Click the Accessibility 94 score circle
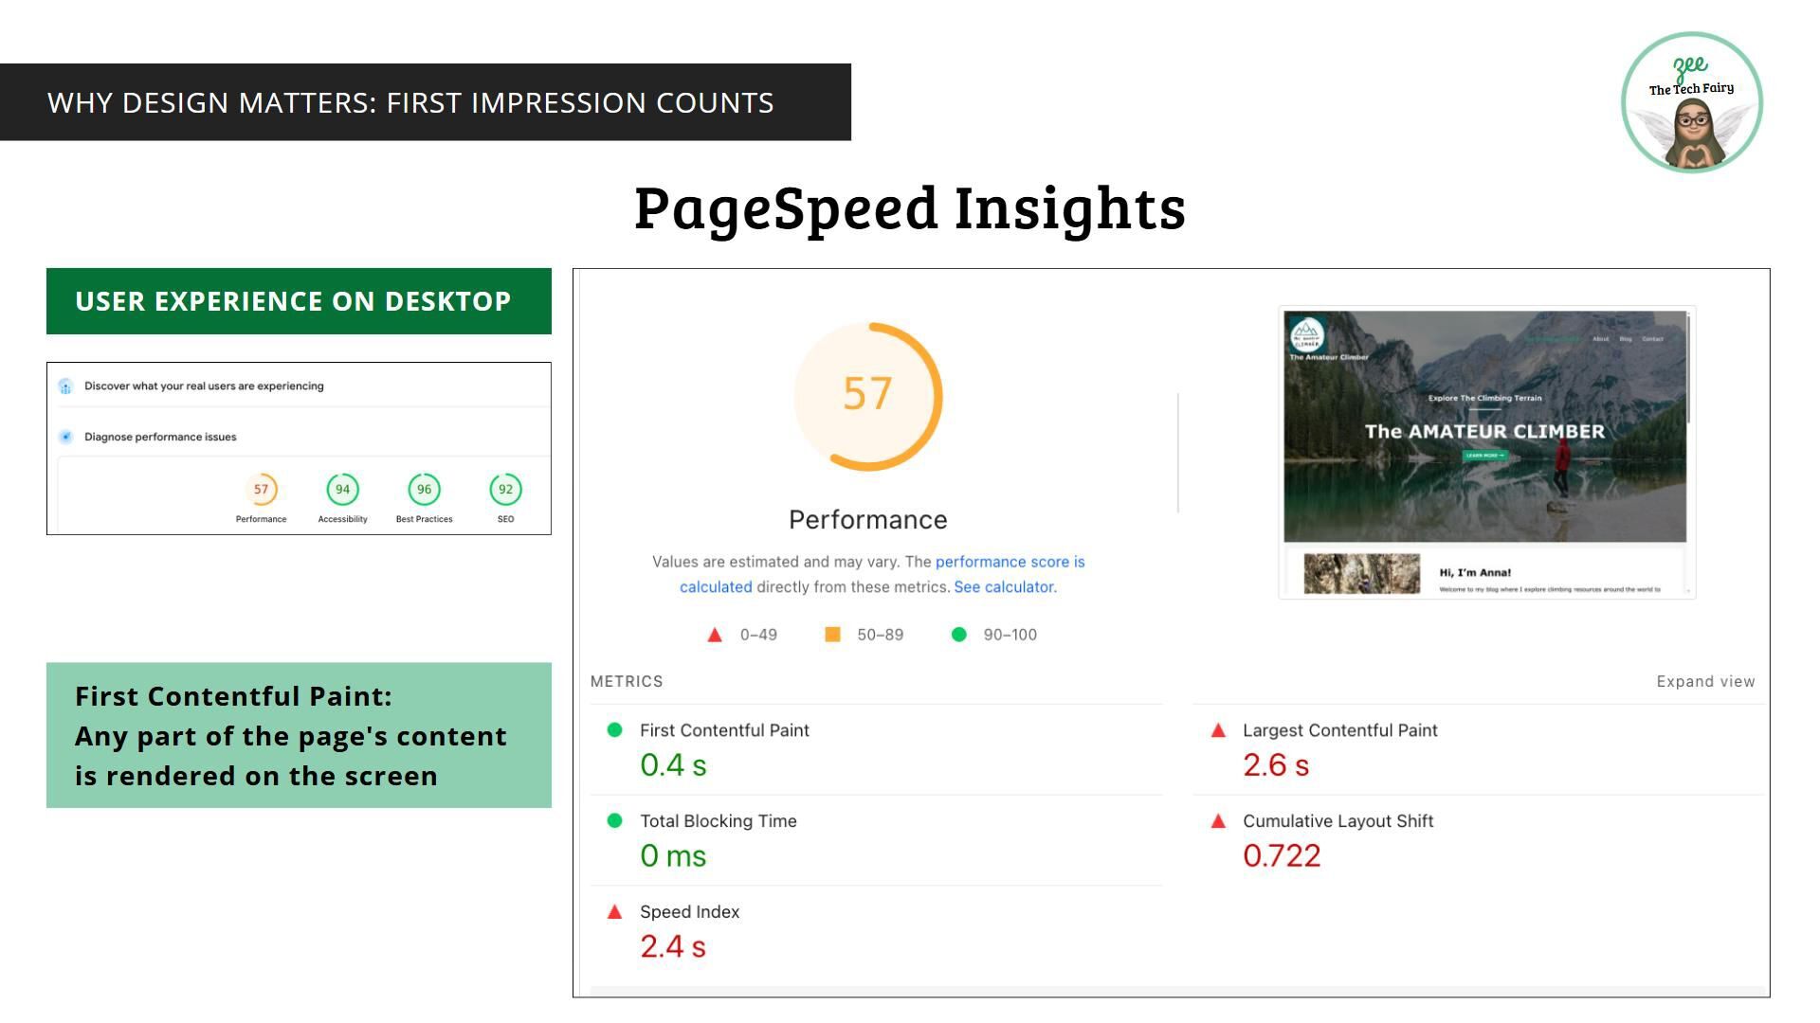This screenshot has width=1820, height=1023. (342, 490)
